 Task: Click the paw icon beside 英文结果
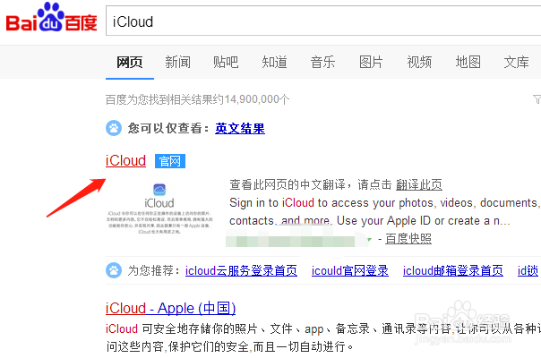coord(114,128)
